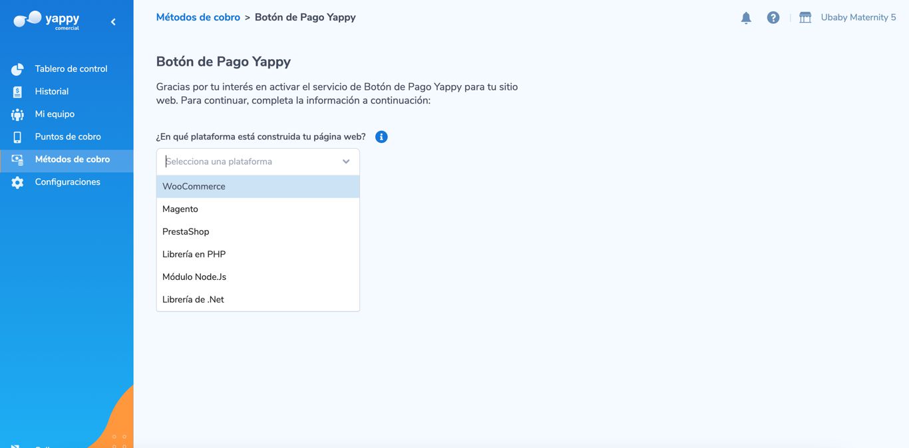Screen dimensions: 909x448
Task: Click the Botón de Pago Yappy page heading
Action: pos(224,62)
